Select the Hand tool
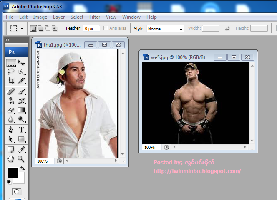The image size is (277, 200). click(11, 159)
